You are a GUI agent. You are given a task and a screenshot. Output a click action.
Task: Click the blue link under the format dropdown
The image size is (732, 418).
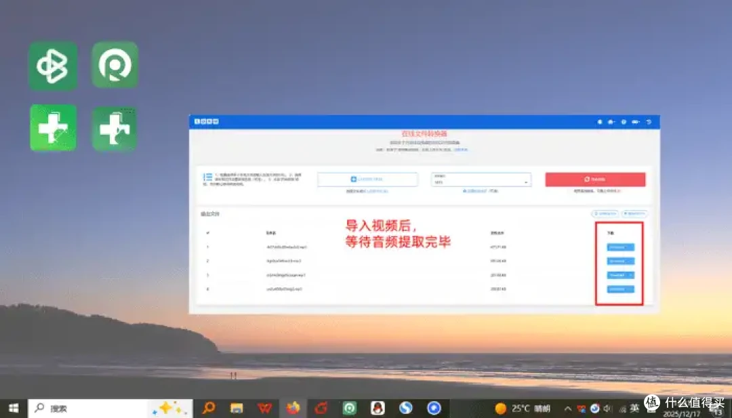[x=474, y=191]
